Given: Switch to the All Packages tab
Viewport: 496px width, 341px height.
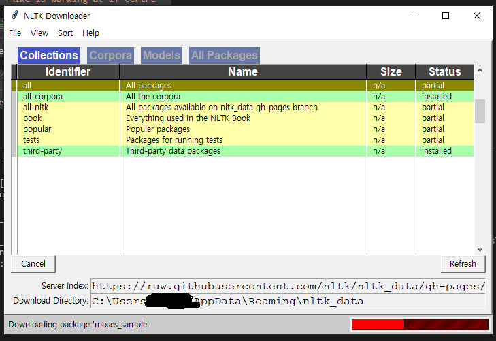Looking at the screenshot, I should point(225,55).
